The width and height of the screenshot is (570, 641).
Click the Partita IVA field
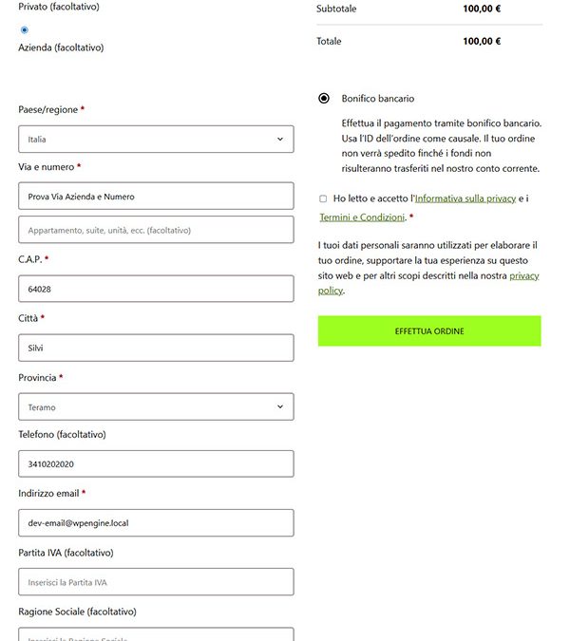[x=156, y=582]
